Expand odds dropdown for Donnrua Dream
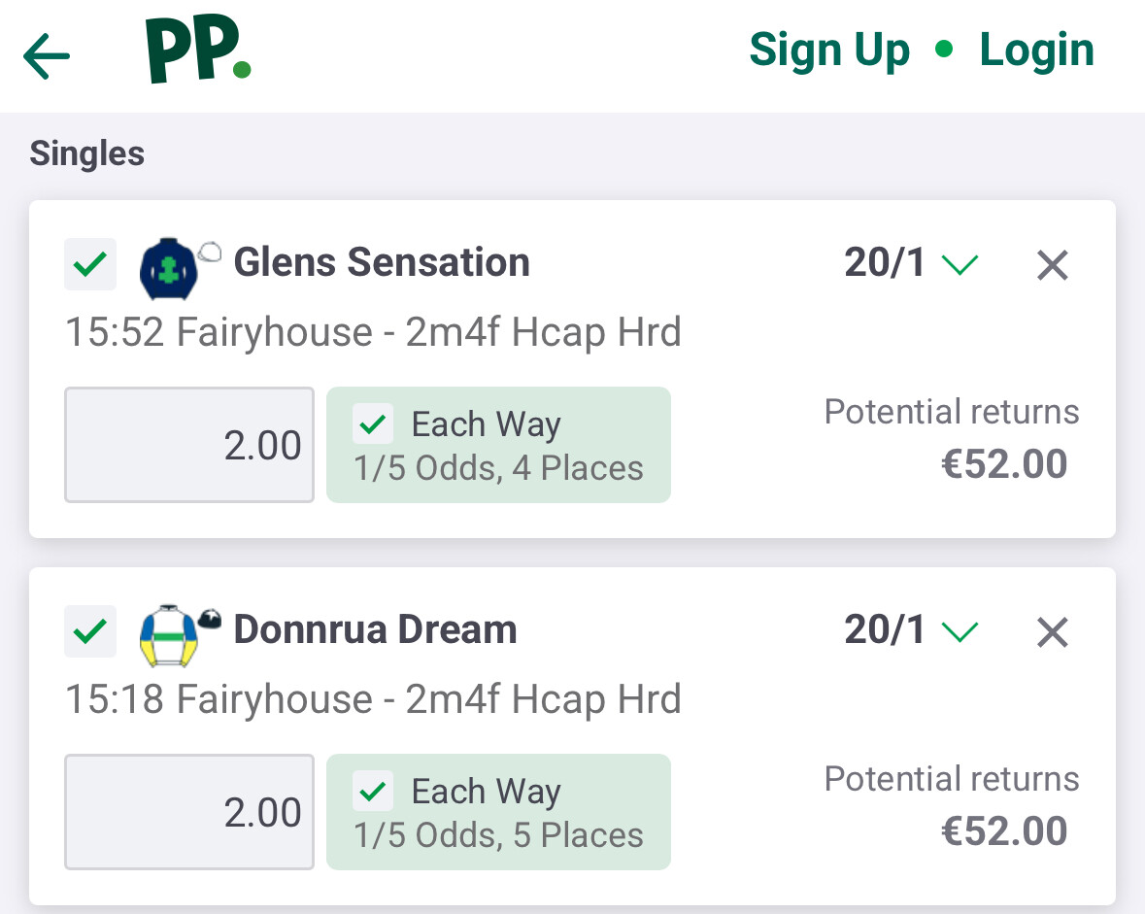The image size is (1145, 914). [960, 631]
